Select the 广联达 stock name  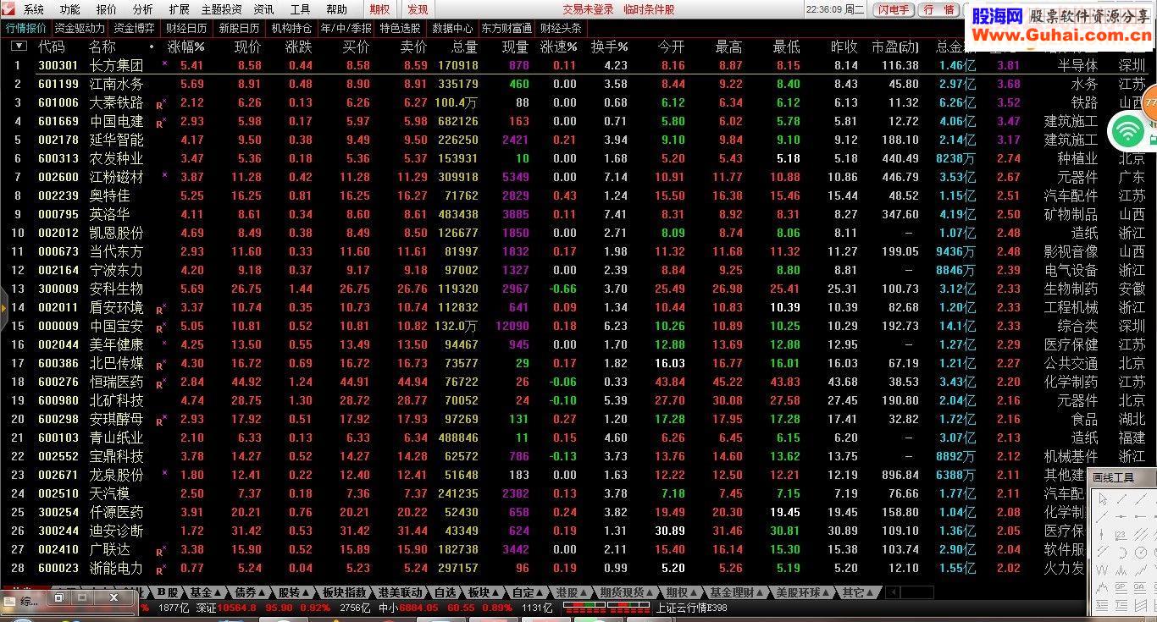(x=110, y=549)
